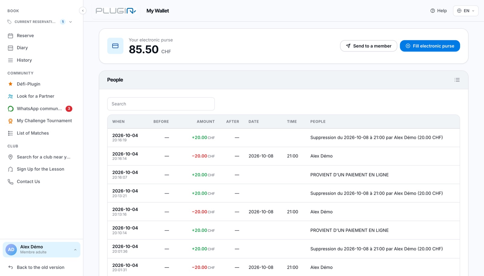Click the reservations count badge 1

tap(63, 22)
